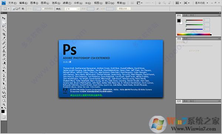Select the Eraser tool
The width and height of the screenshot is (222, 134).
coord(4,59)
